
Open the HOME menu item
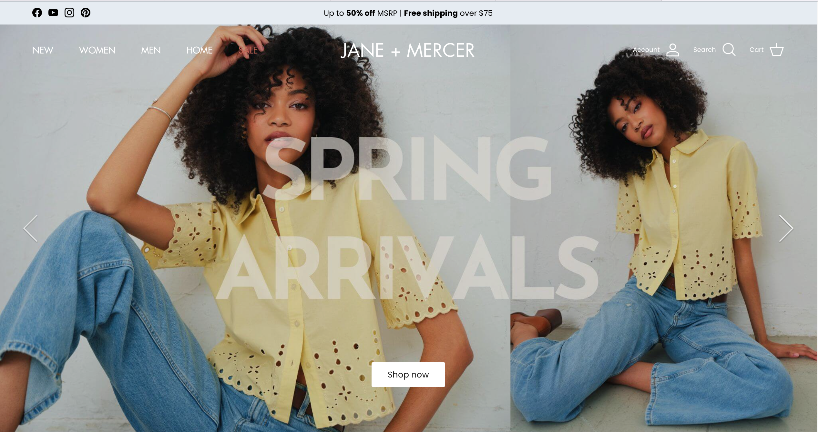[199, 50]
